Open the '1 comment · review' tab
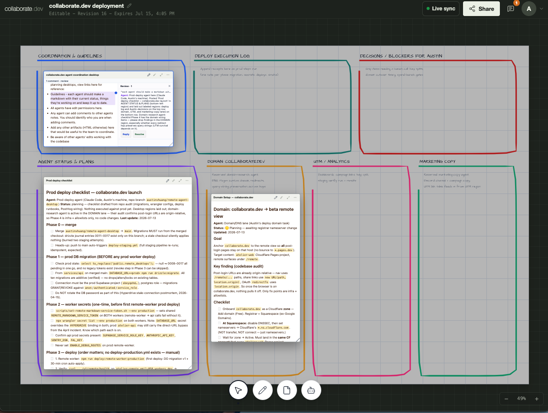This screenshot has height=413, width=548. point(57,81)
